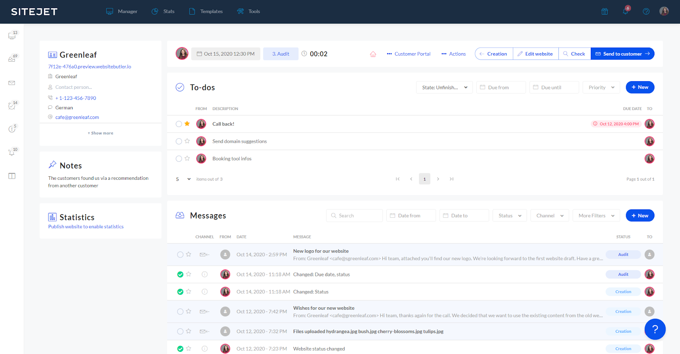Screen dimensions: 680x354
Task: Click the timer clock icon beside 00:02
Action: coord(304,54)
